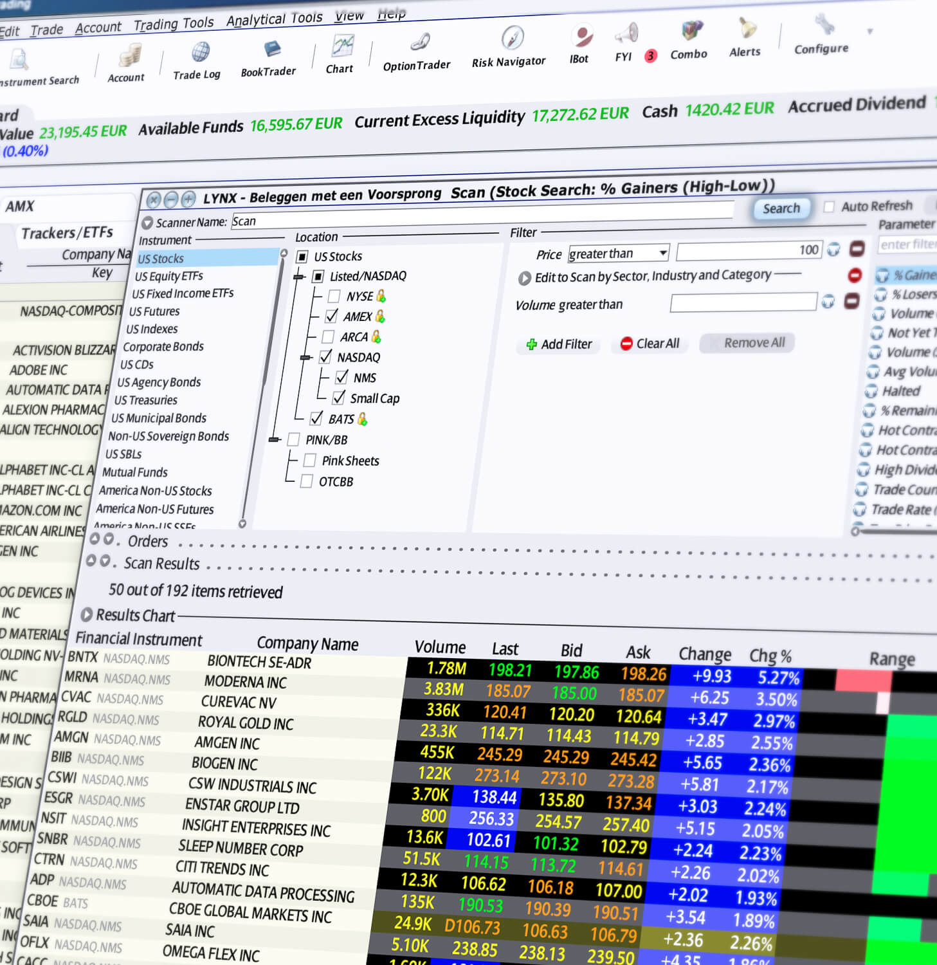937x965 pixels.
Task: Uncheck the BATS checkbox
Action: coord(316,418)
